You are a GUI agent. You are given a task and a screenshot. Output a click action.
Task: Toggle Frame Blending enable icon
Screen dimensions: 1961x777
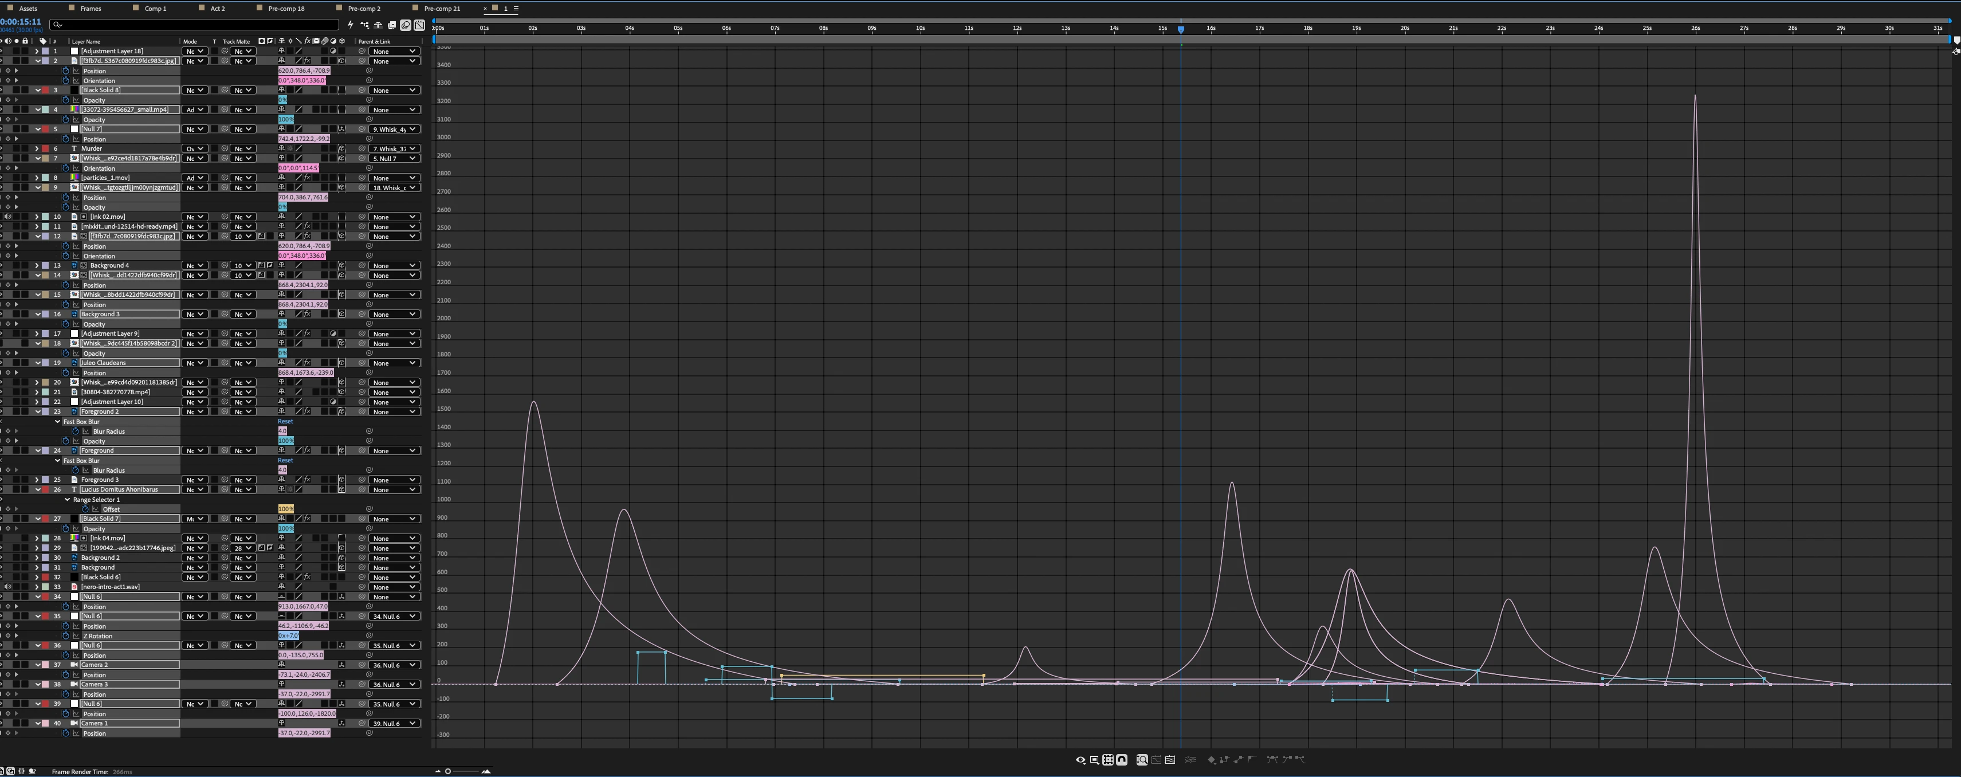392,25
